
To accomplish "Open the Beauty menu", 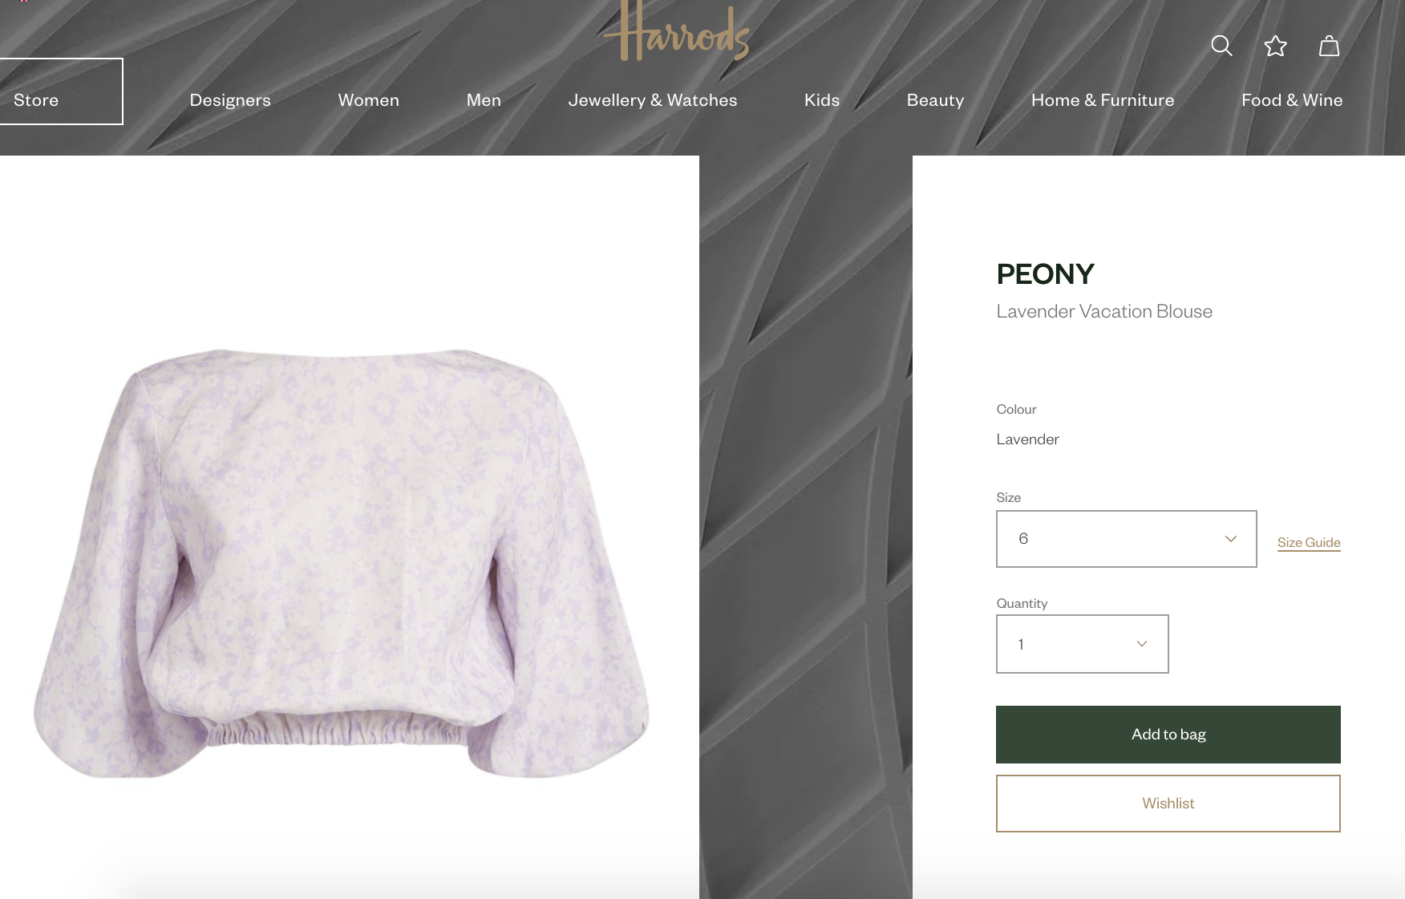I will [x=935, y=100].
